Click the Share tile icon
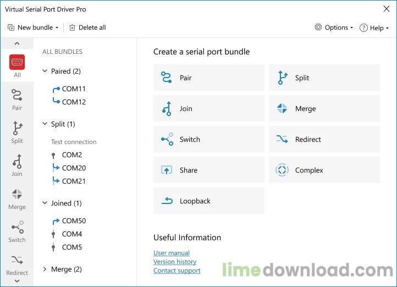The image size is (397, 287). click(167, 170)
